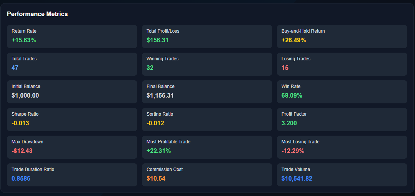The image size is (415, 196).
Task: Click the -0.012 Sortino ratio value
Action: [155, 123]
